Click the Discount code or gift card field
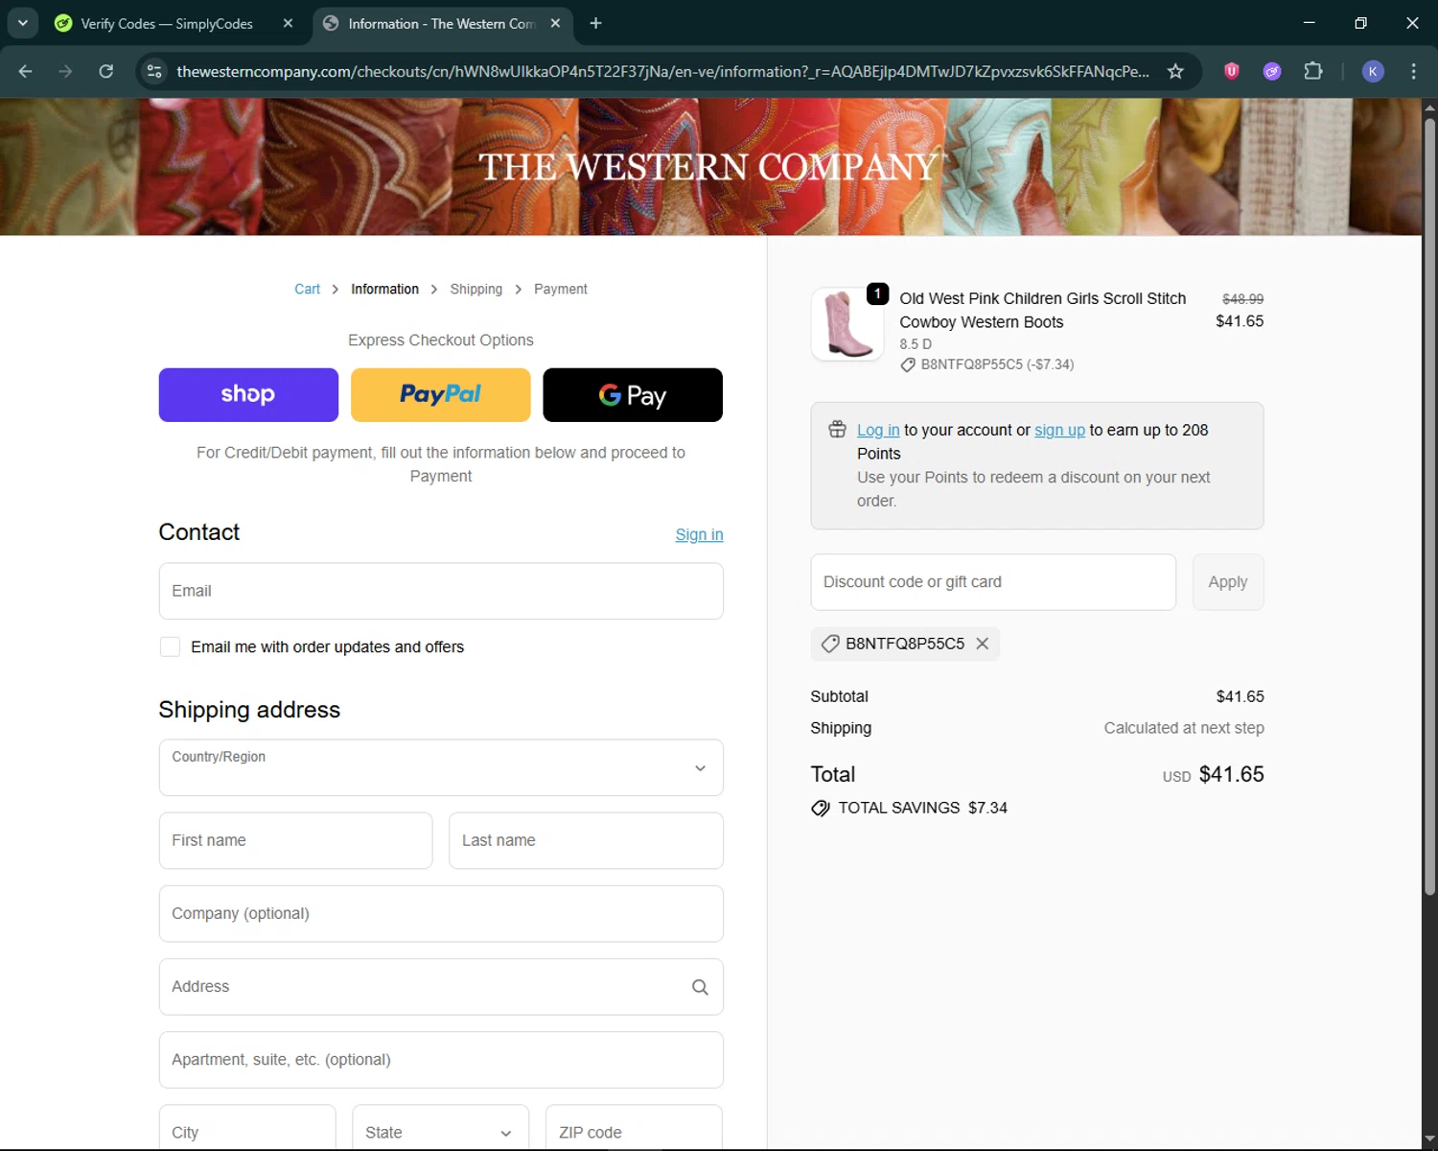The image size is (1438, 1151). click(x=993, y=582)
